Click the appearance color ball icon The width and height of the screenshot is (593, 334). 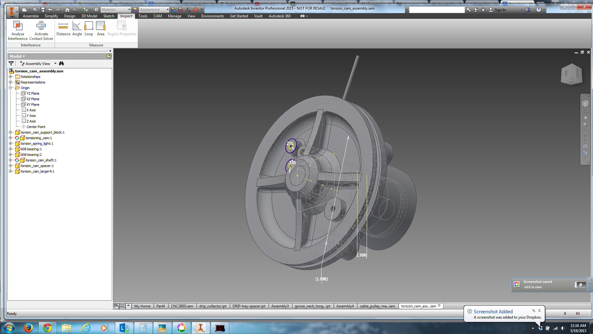click(x=135, y=10)
